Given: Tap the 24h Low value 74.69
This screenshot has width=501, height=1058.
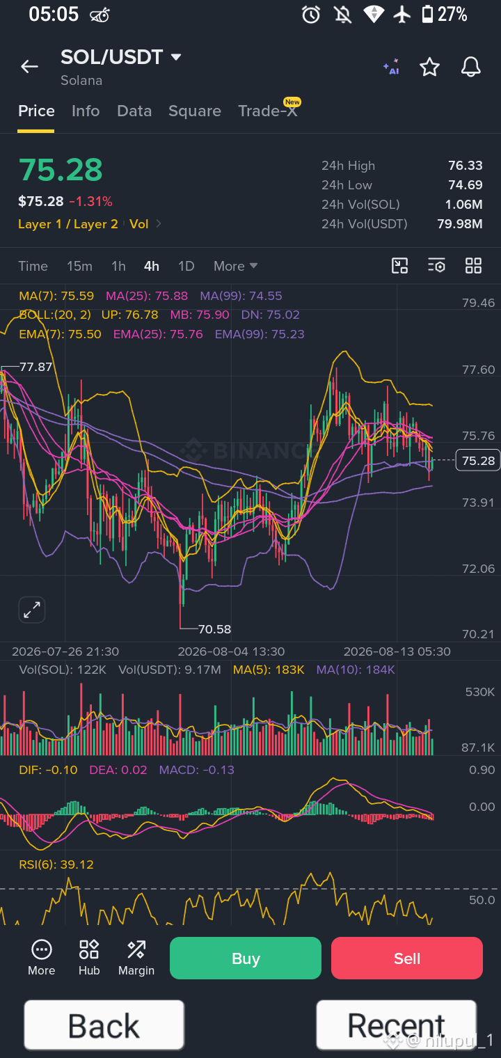Looking at the screenshot, I should coord(466,185).
